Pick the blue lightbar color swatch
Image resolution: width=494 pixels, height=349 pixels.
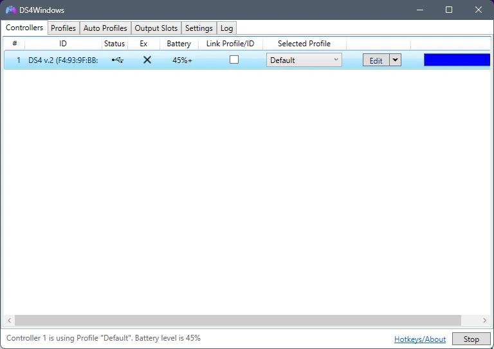(457, 60)
